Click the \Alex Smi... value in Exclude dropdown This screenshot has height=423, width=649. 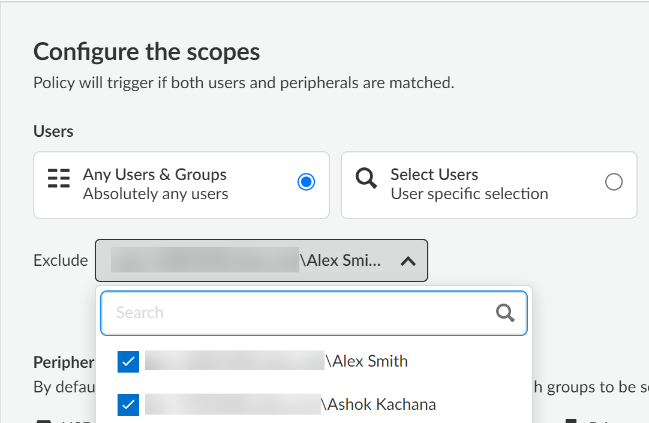(342, 261)
